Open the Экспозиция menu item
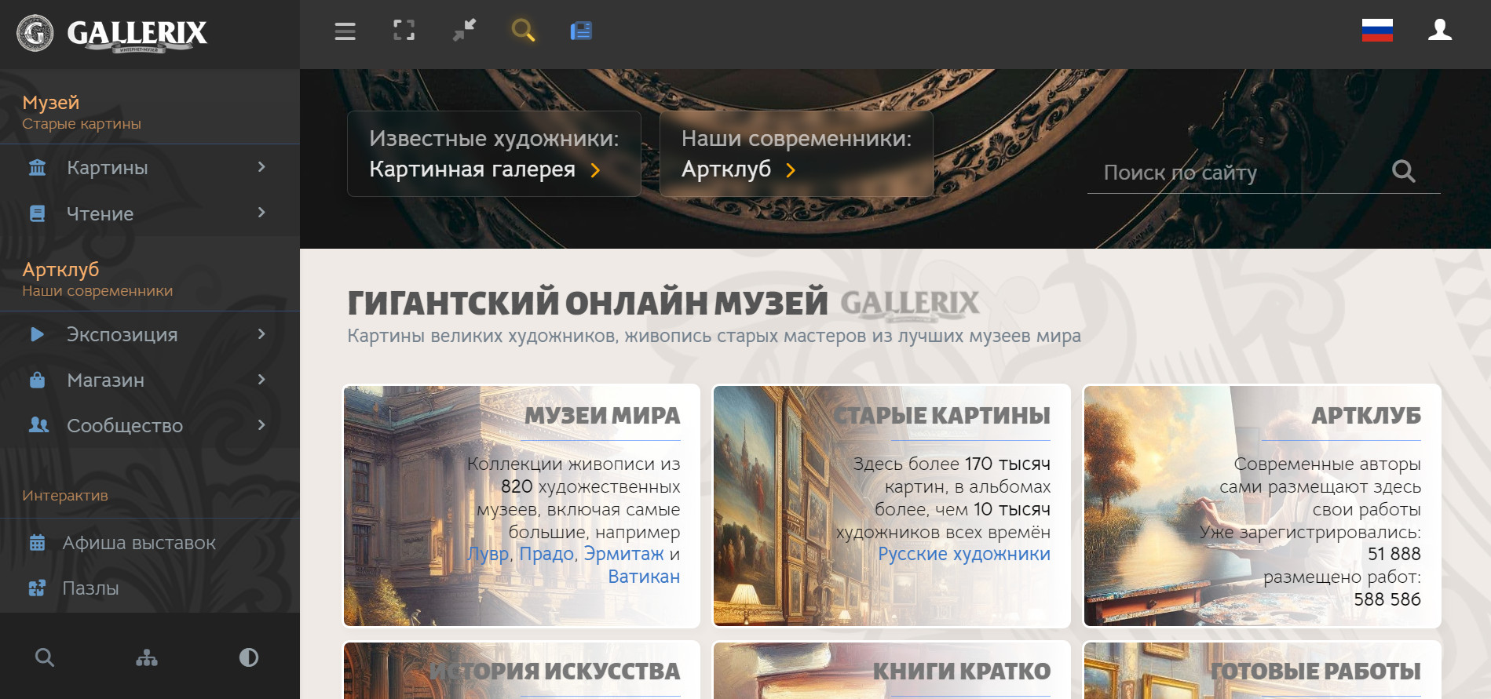1491x699 pixels. [x=150, y=334]
